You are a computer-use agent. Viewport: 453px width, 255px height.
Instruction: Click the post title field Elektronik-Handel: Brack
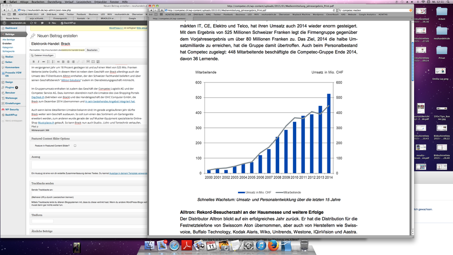click(x=89, y=44)
